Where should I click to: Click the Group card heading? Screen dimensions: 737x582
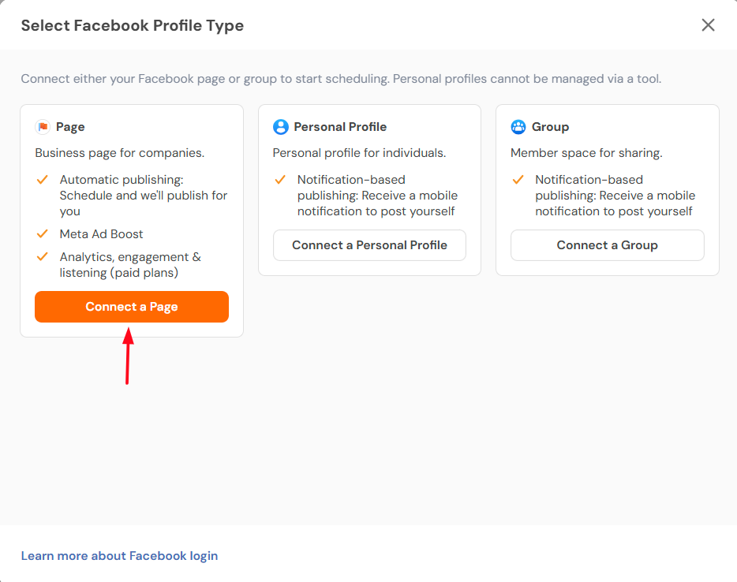(x=551, y=127)
